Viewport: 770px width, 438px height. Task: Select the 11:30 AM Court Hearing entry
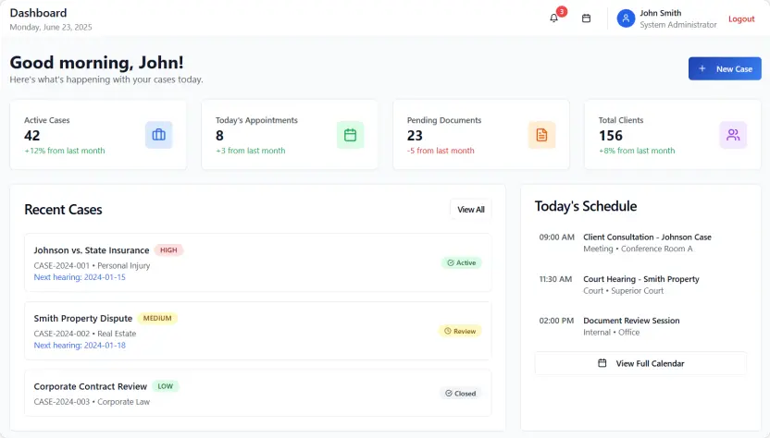[x=640, y=279]
